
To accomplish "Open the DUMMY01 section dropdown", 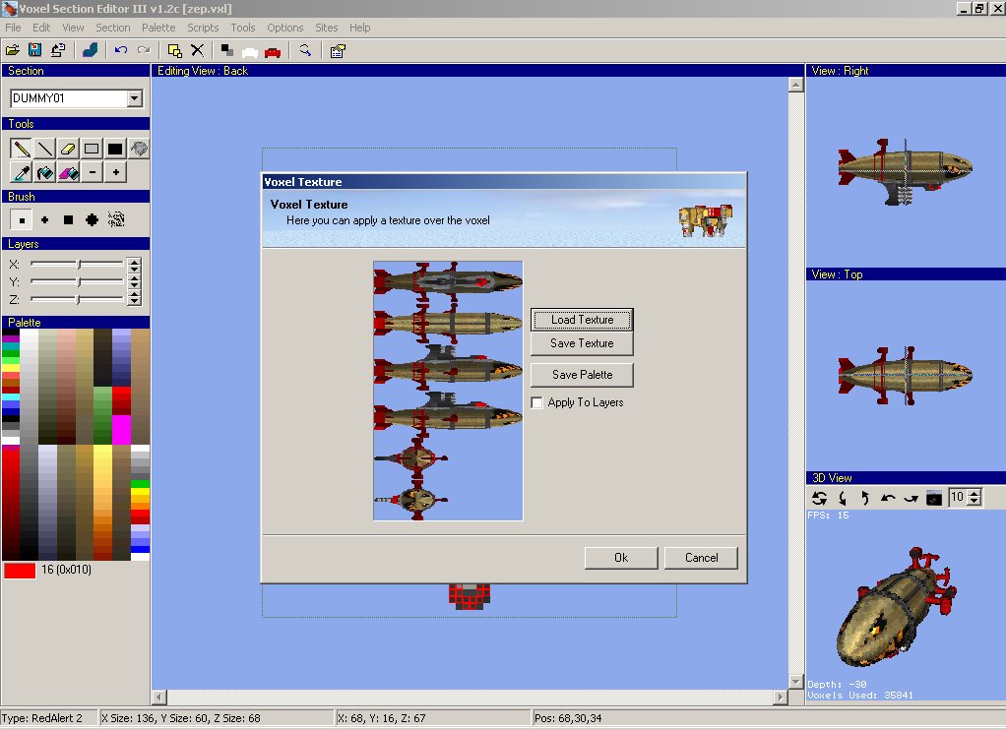I will coord(134,98).
